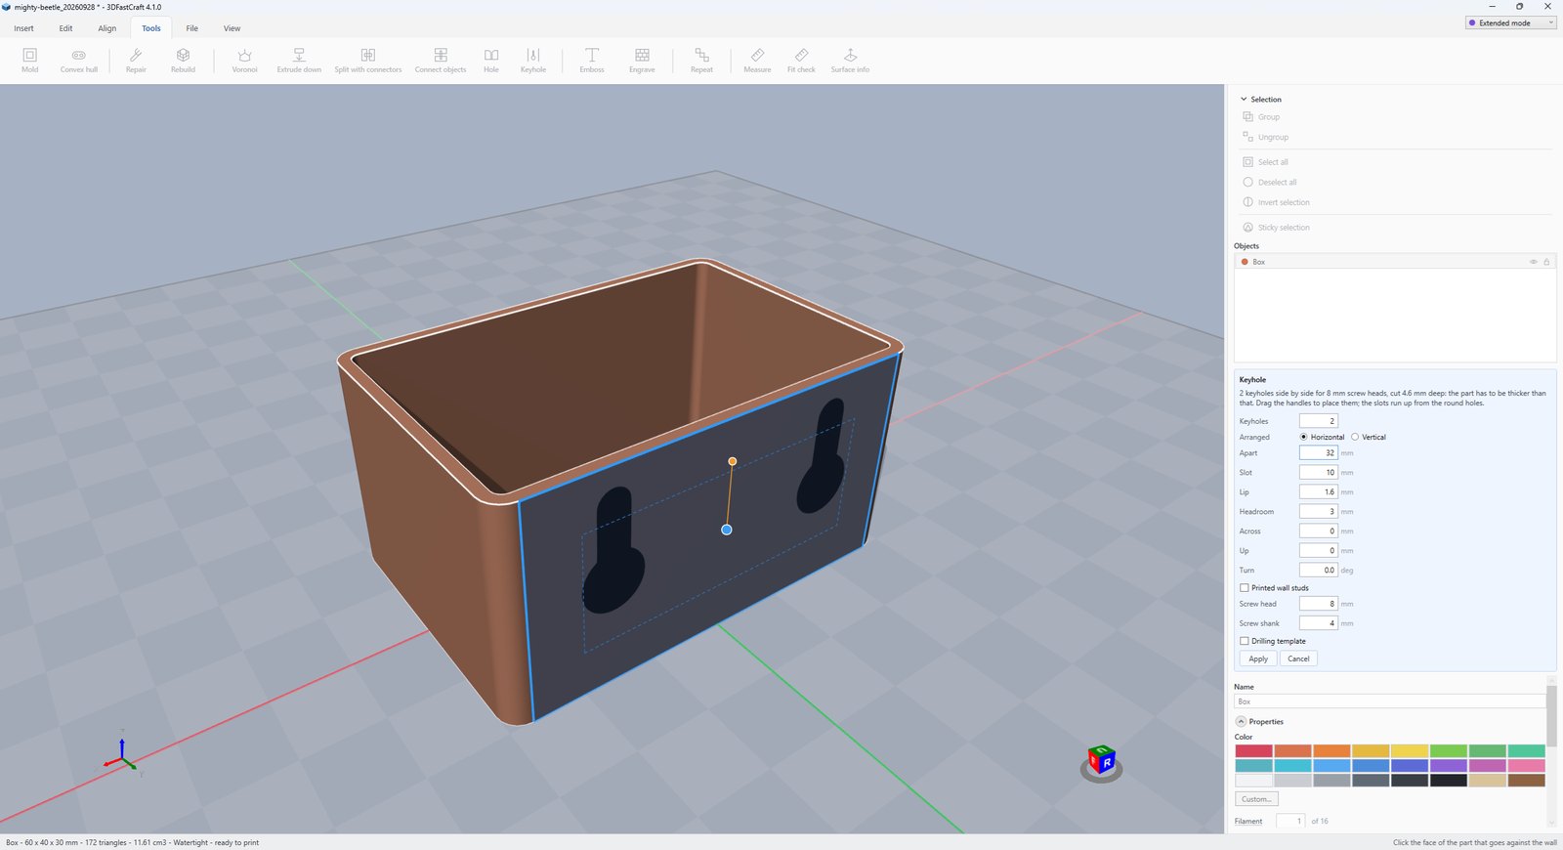Click the view orientation cube

(x=1102, y=761)
